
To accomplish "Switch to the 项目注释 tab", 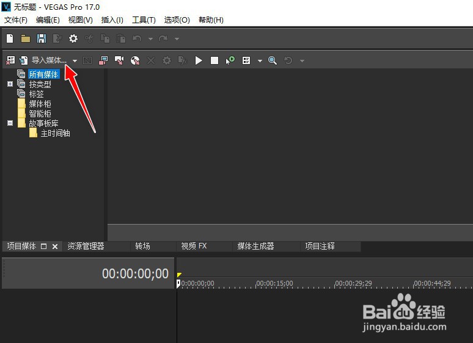I will point(320,247).
